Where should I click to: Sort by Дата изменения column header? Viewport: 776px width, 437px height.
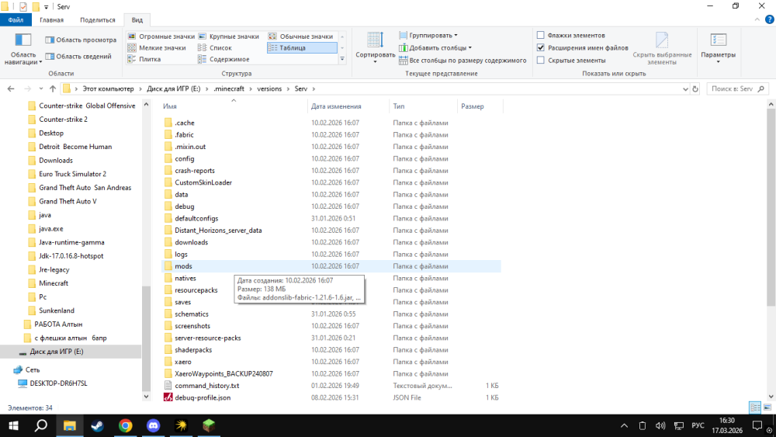(348, 106)
